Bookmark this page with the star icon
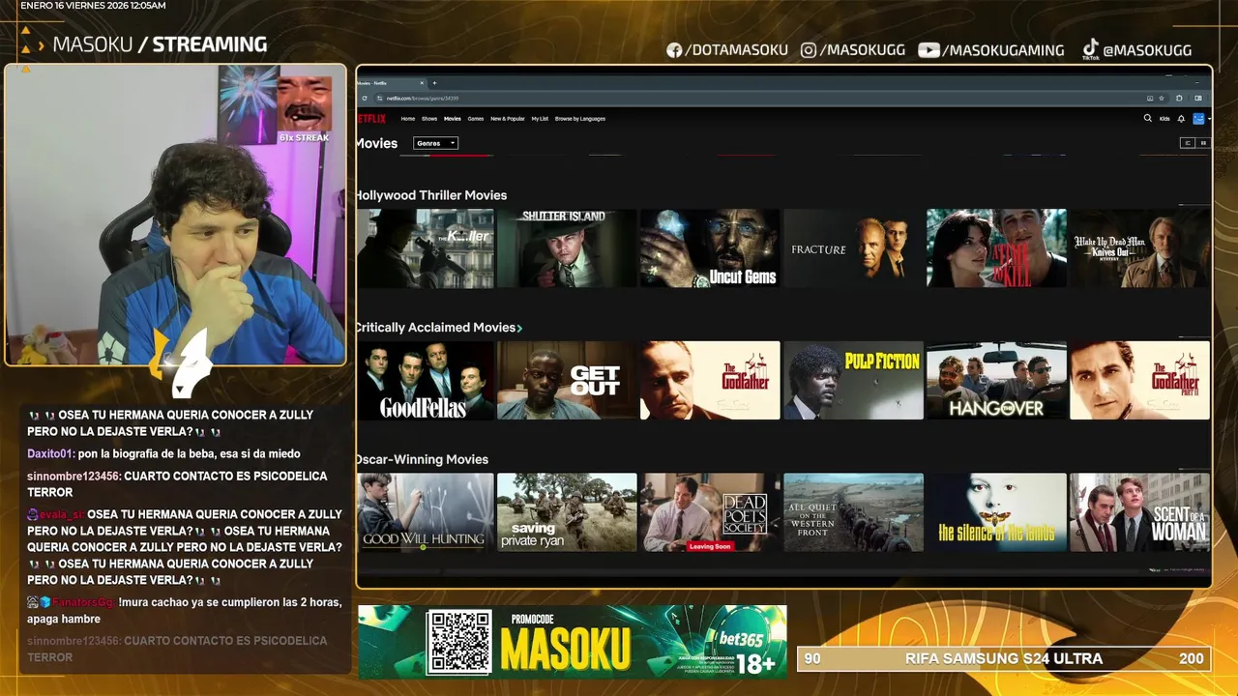 (1162, 98)
